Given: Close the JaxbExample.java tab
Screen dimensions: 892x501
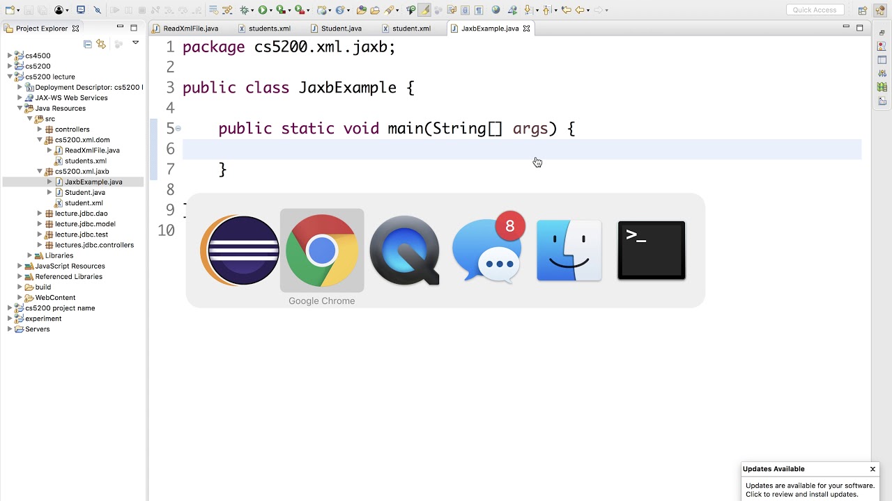Looking at the screenshot, I should pos(527,29).
